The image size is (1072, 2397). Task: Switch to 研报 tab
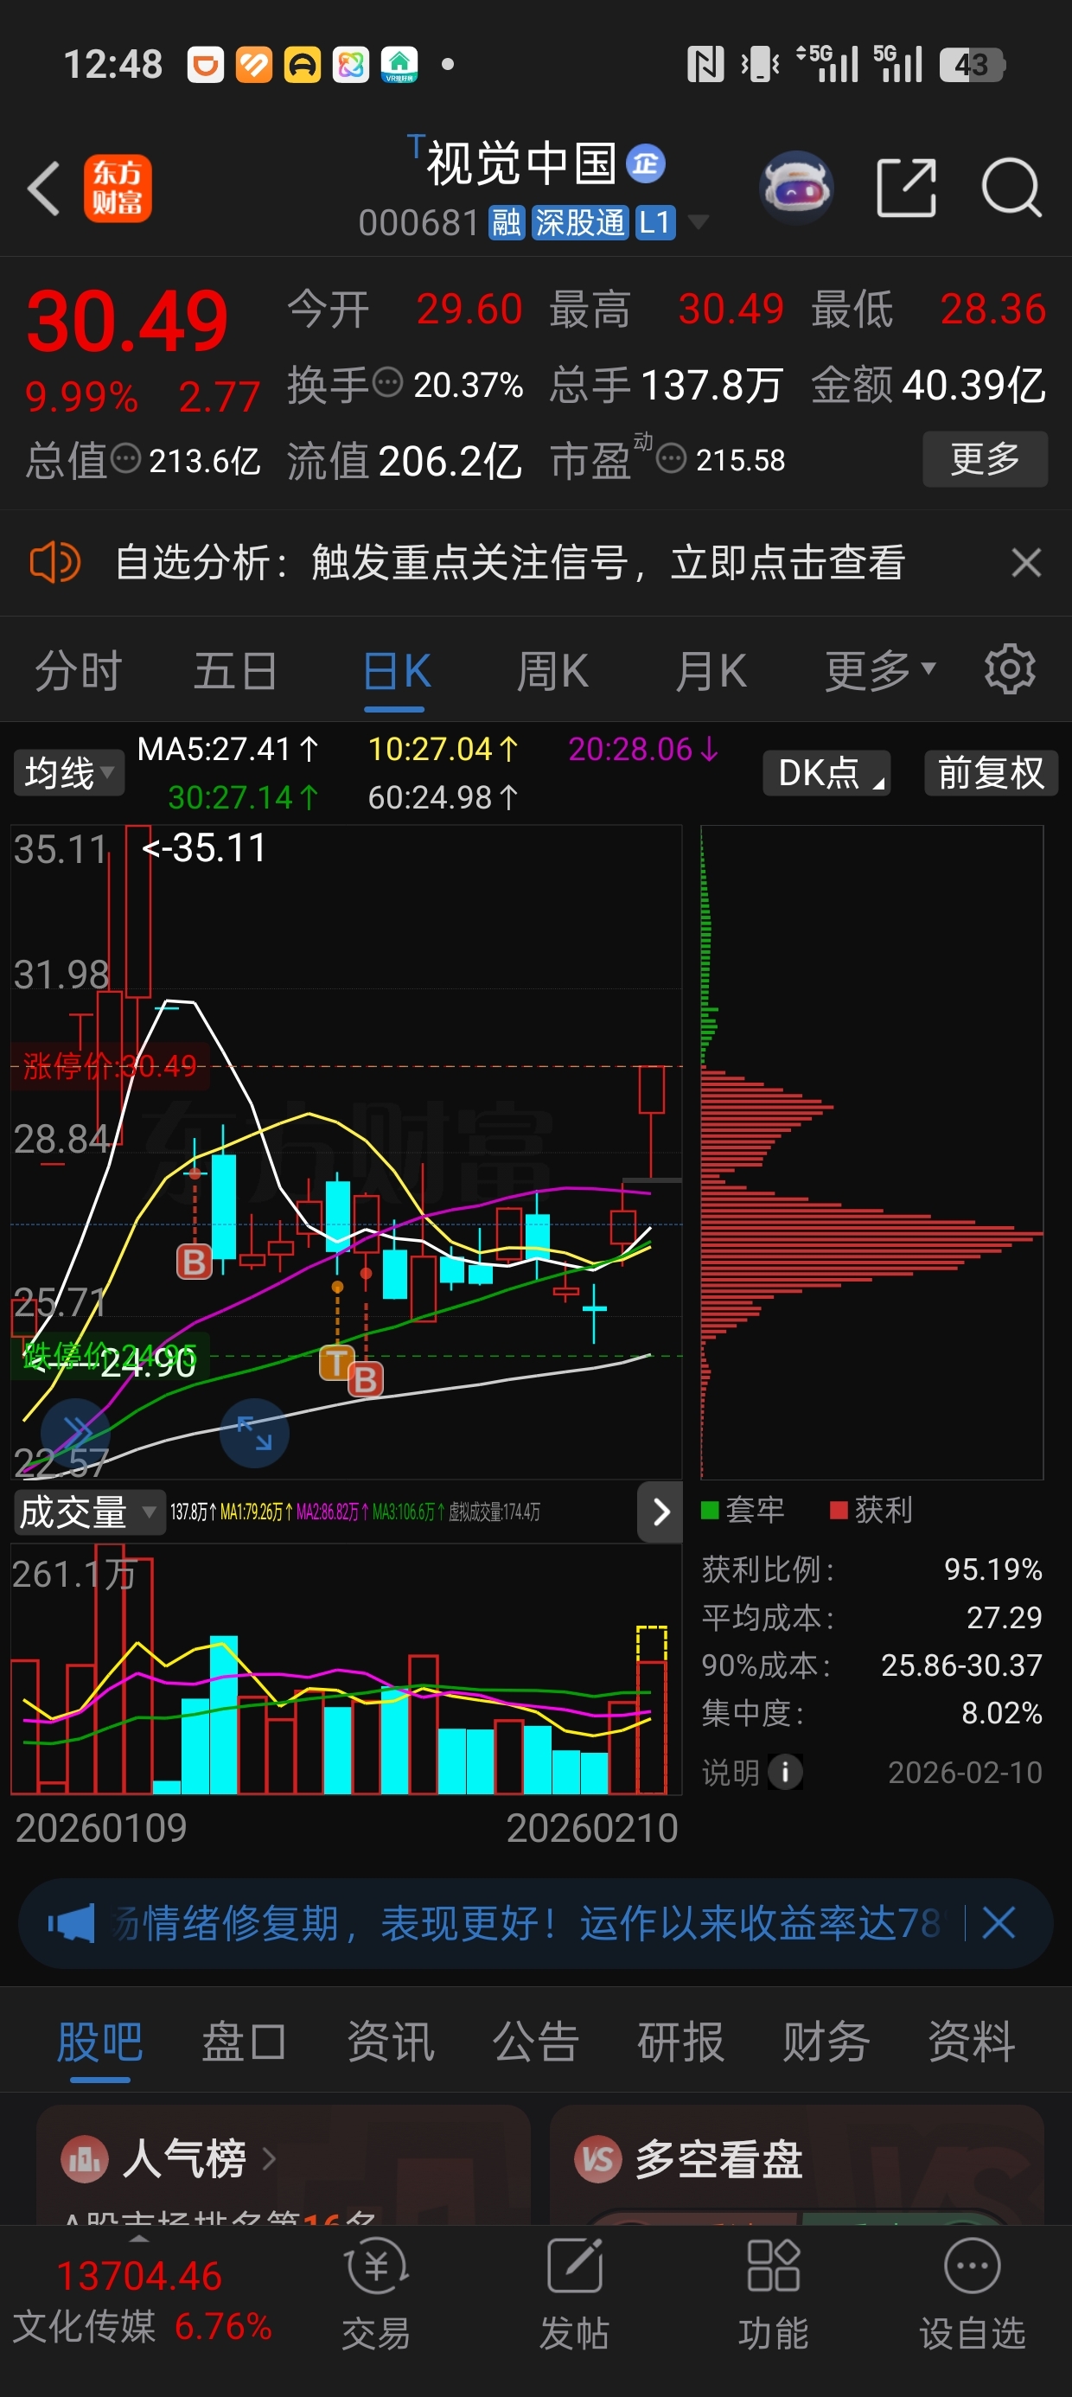pyautogui.click(x=680, y=2042)
